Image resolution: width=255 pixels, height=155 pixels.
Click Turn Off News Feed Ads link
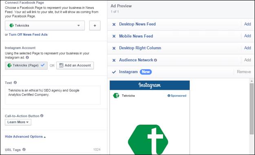(x=28, y=35)
